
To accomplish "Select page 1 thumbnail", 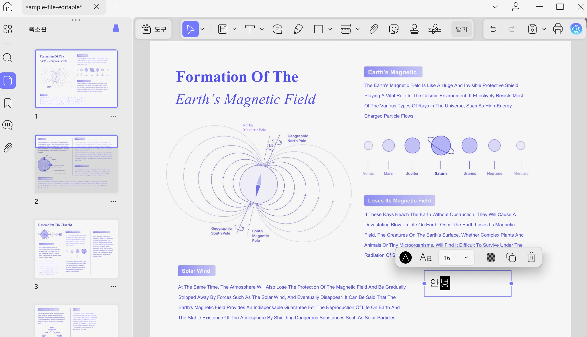I will tap(76, 79).
